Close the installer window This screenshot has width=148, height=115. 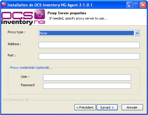click(143, 5)
